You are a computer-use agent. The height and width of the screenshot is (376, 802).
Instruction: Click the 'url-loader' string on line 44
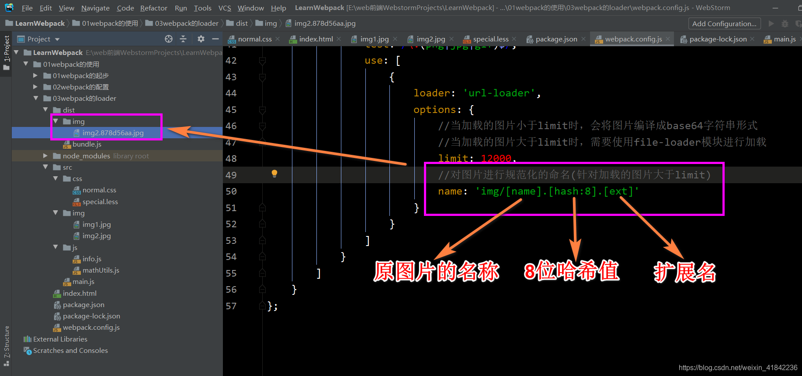coord(499,93)
